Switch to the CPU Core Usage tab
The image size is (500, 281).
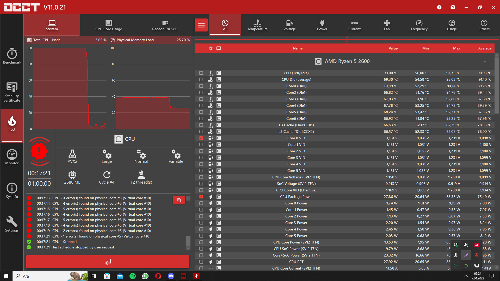pyautogui.click(x=109, y=25)
